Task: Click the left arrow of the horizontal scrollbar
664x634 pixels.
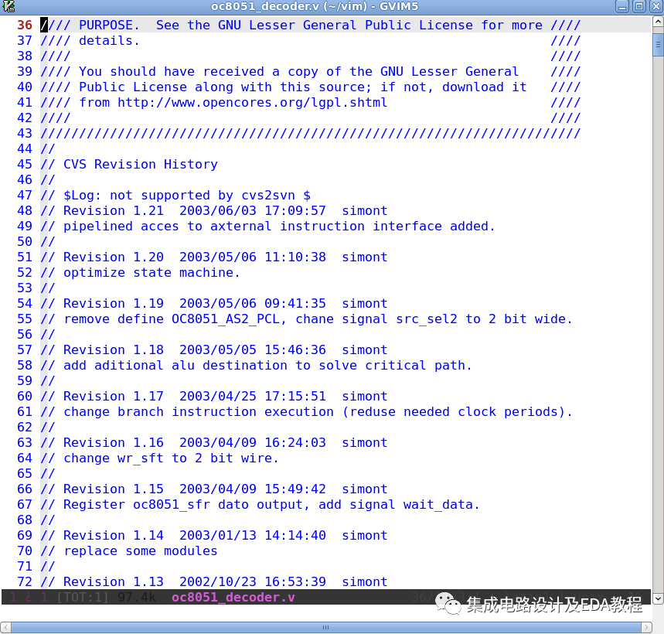Action: [x=6, y=627]
